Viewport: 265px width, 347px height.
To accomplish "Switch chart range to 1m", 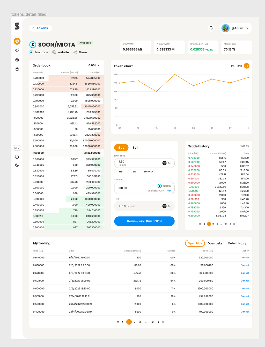I will [233, 66].
